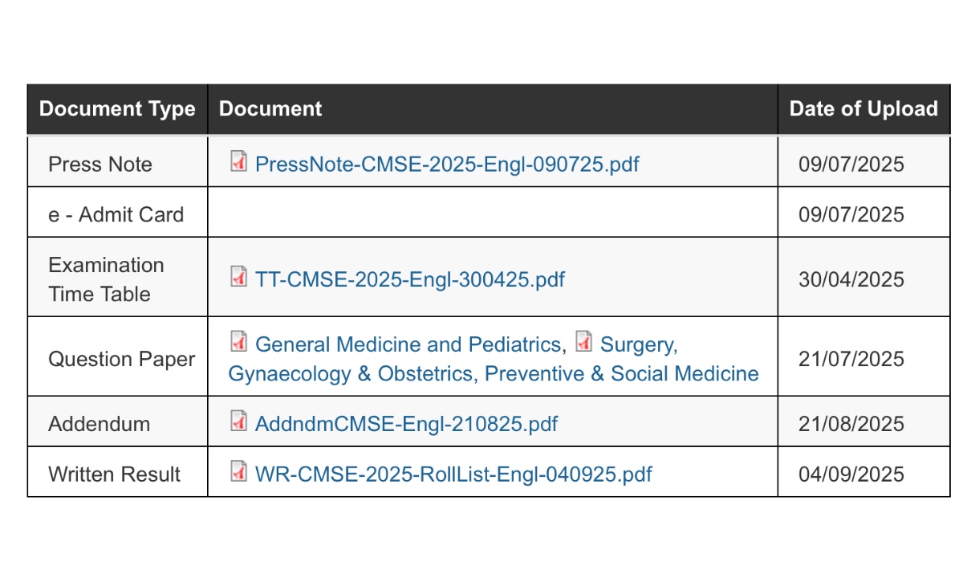Open TT-CMSE-2025-Engl-300425.pdf timetable link

409,279
